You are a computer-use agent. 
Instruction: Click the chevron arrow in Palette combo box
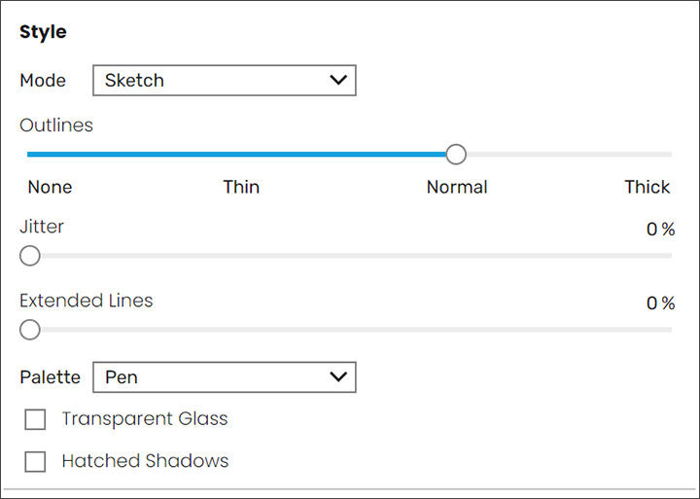tap(338, 376)
